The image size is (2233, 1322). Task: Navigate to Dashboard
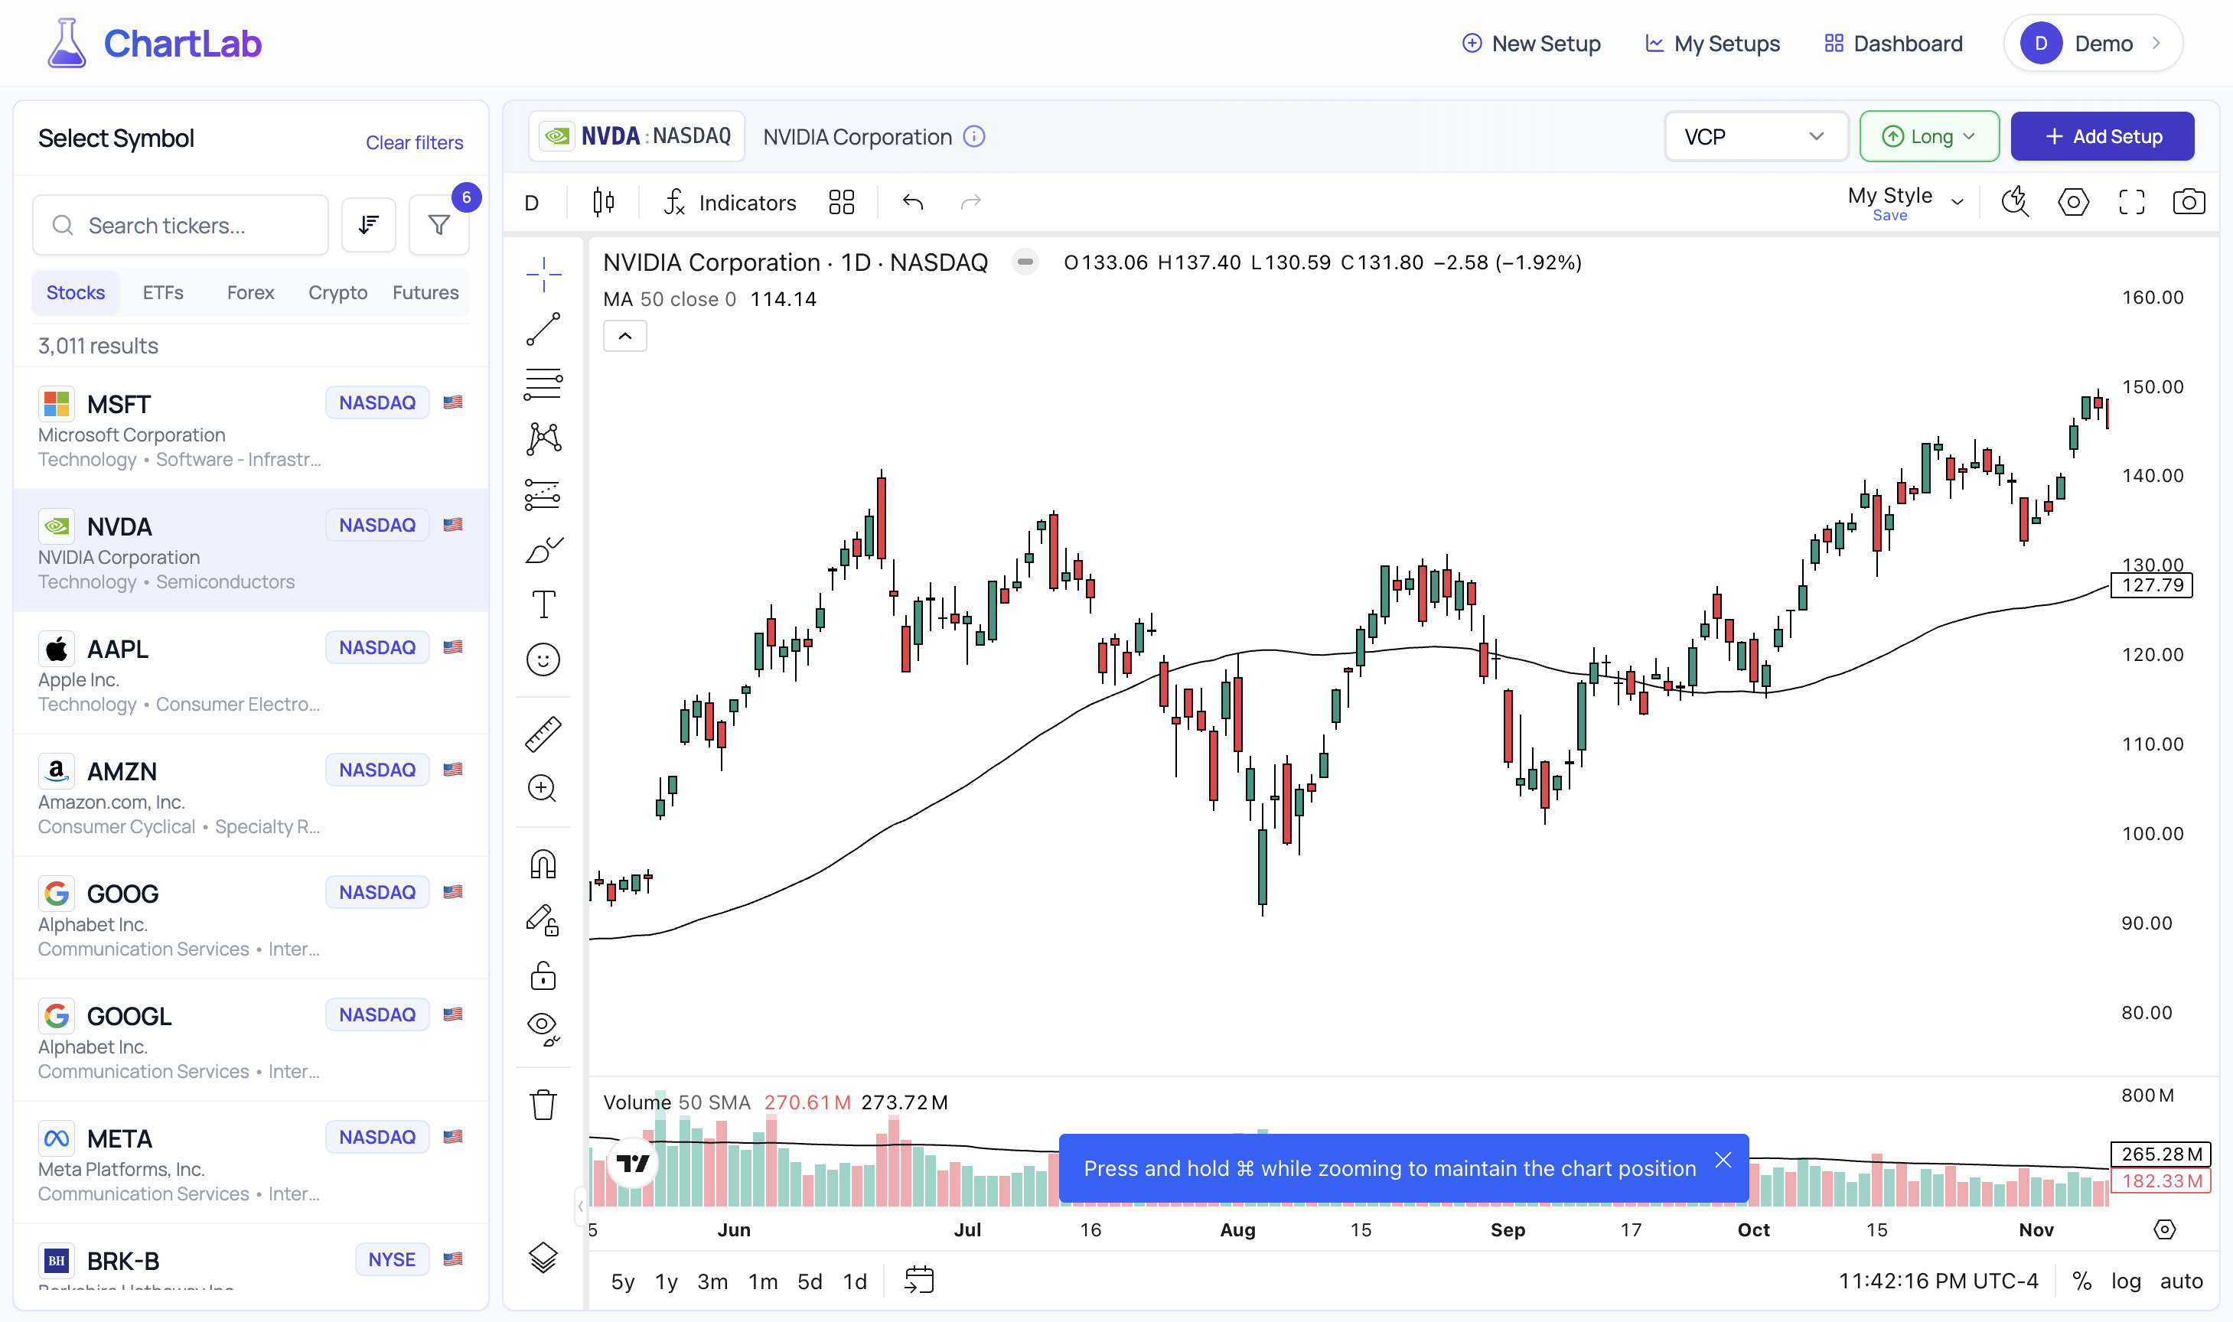pyautogui.click(x=1893, y=44)
